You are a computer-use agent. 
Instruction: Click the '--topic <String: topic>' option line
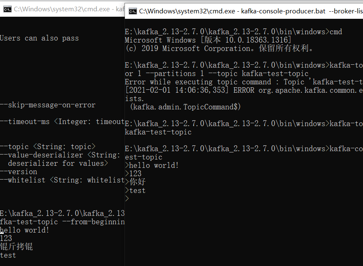[x=48, y=147]
